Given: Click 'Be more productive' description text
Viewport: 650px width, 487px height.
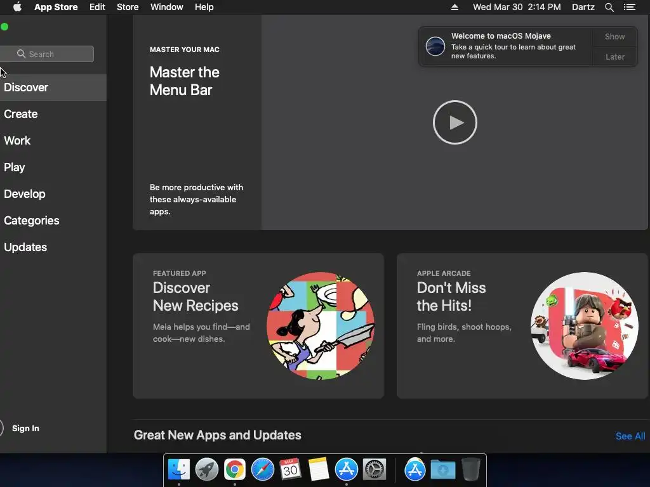Looking at the screenshot, I should coord(196,199).
